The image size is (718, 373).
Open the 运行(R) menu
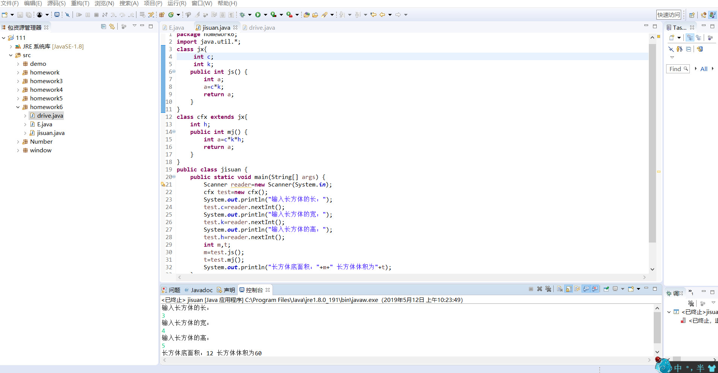(177, 3)
